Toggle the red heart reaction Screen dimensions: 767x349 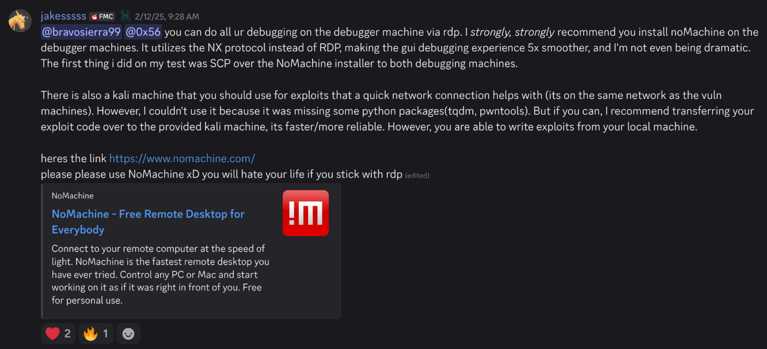(58, 333)
